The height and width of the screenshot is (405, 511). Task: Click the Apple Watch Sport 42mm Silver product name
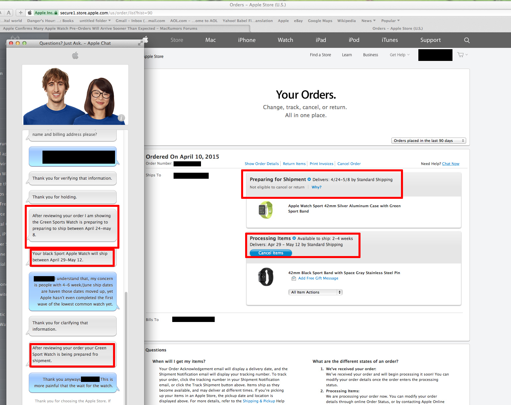(344, 209)
